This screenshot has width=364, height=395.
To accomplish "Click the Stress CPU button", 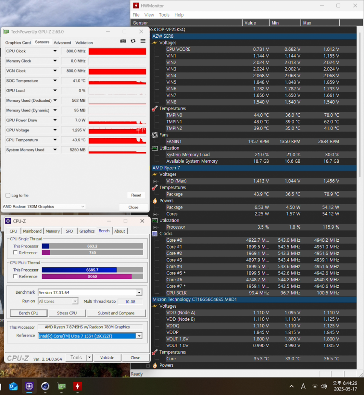I will click(67, 313).
